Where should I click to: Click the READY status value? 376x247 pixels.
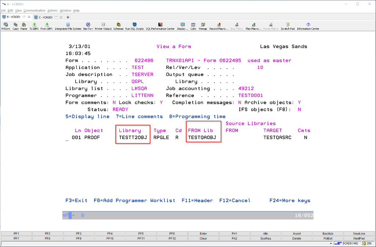click(120, 109)
